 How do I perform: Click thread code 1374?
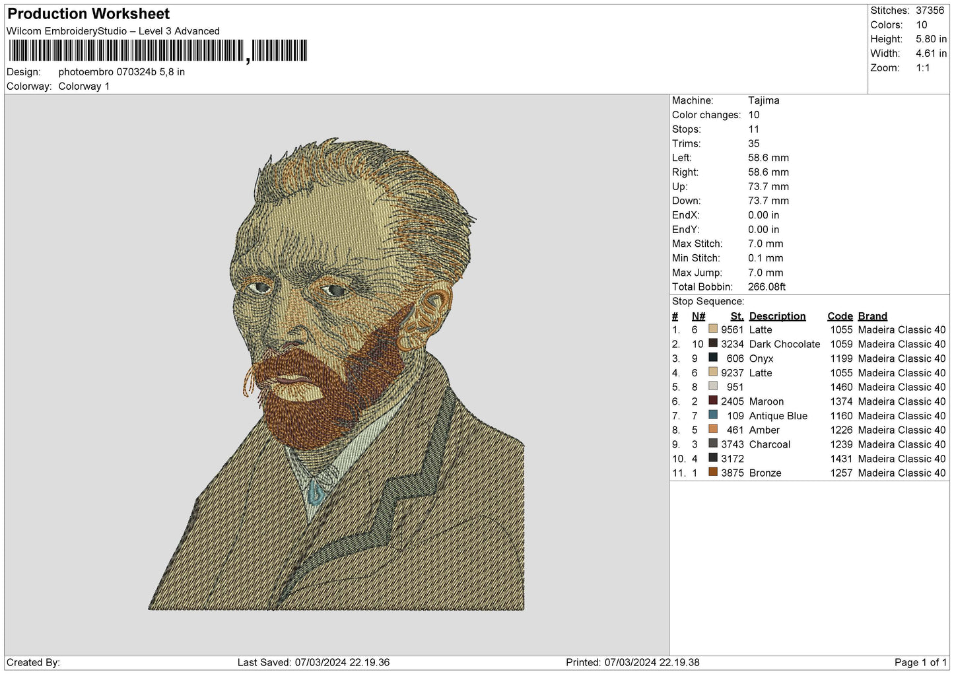pos(842,402)
